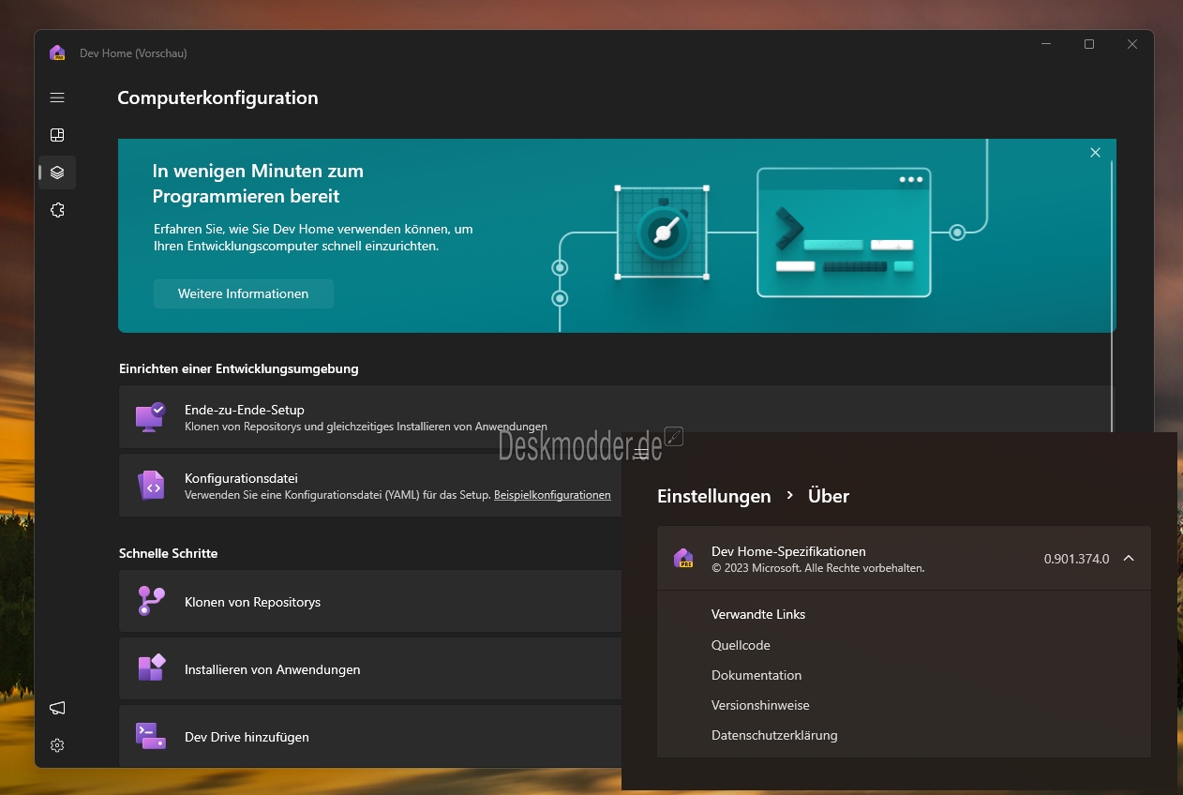Click the Dev Home-Spezifikationen logo icon
1183x795 pixels.
tap(683, 558)
